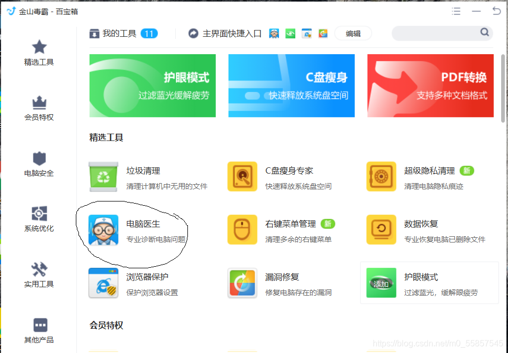Click 电脑医生 tool title text

click(143, 224)
